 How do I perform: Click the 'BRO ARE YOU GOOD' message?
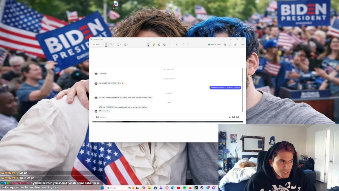coord(123,107)
